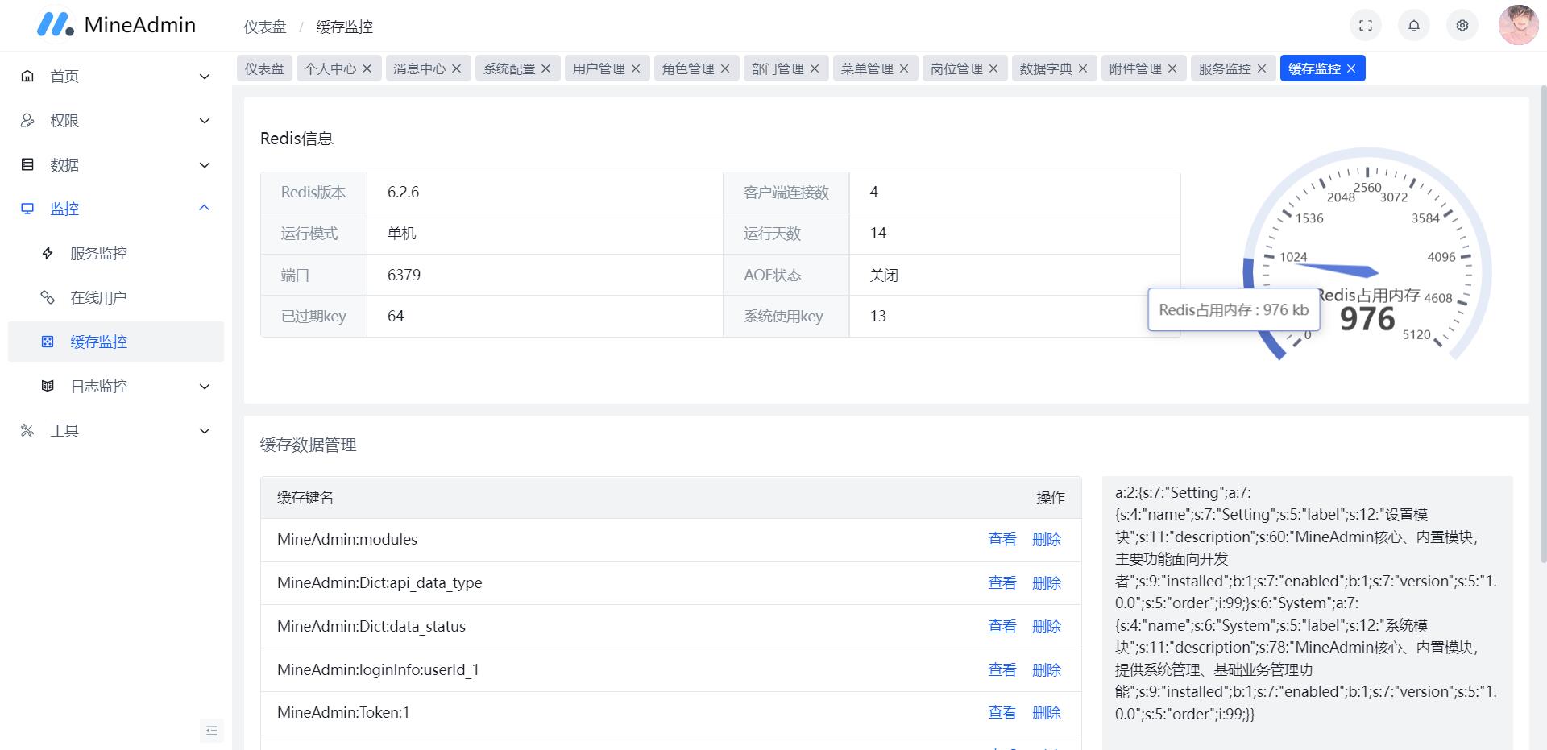Delete the MineAdmin:loginInfo:userId_1 key

pyautogui.click(x=1047, y=670)
